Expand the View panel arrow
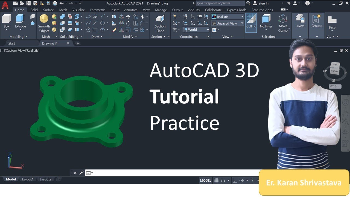The width and height of the screenshot is (350, 197). pos(232,37)
